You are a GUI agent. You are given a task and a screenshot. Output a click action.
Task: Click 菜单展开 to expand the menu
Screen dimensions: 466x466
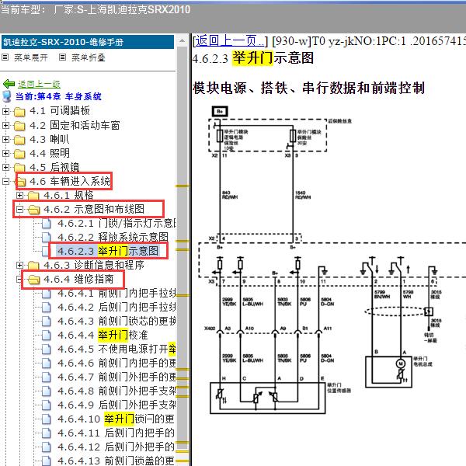(31, 57)
